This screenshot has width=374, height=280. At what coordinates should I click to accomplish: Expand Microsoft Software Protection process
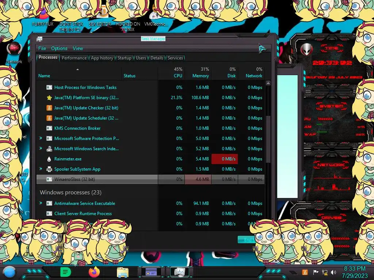point(41,138)
